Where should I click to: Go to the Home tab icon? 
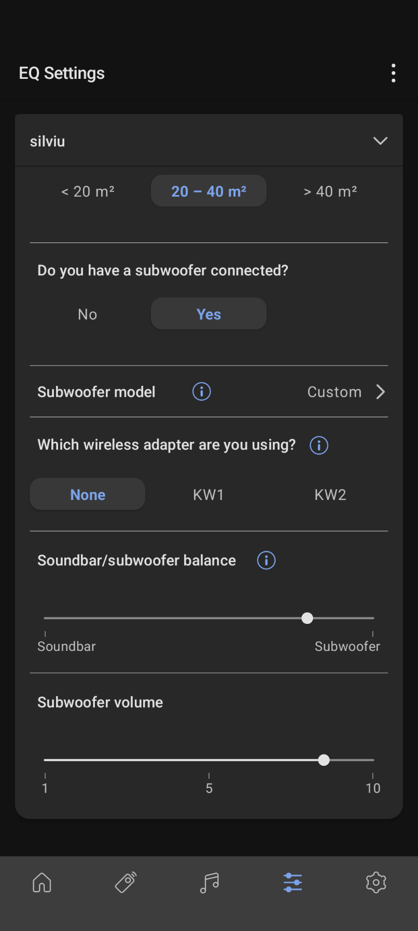(x=42, y=882)
